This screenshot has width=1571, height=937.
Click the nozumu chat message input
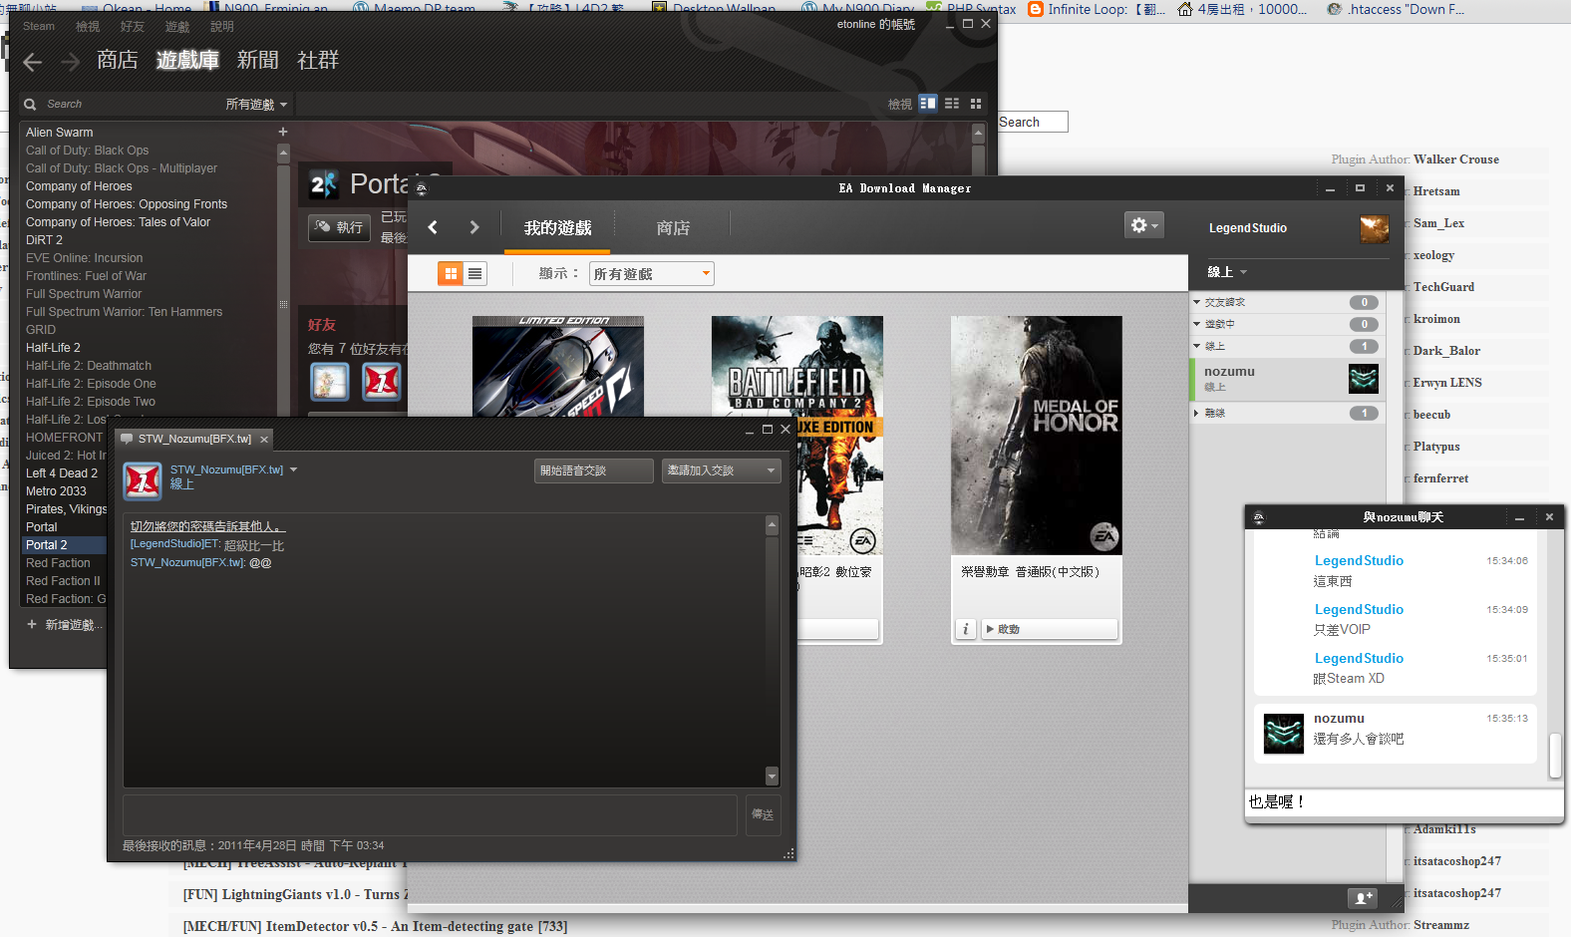click(1404, 801)
